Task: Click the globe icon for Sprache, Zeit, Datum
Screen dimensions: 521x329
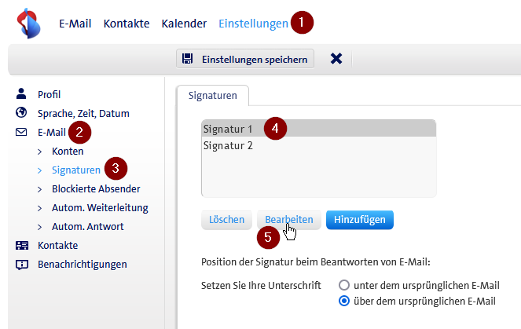Action: [x=22, y=113]
